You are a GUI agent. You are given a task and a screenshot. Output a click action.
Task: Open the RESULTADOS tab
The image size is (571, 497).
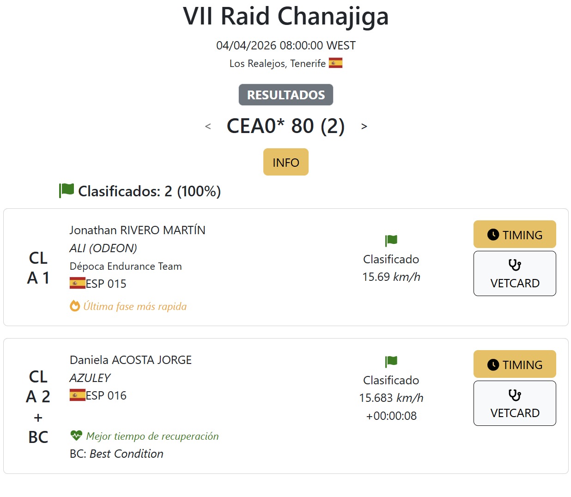(x=286, y=95)
